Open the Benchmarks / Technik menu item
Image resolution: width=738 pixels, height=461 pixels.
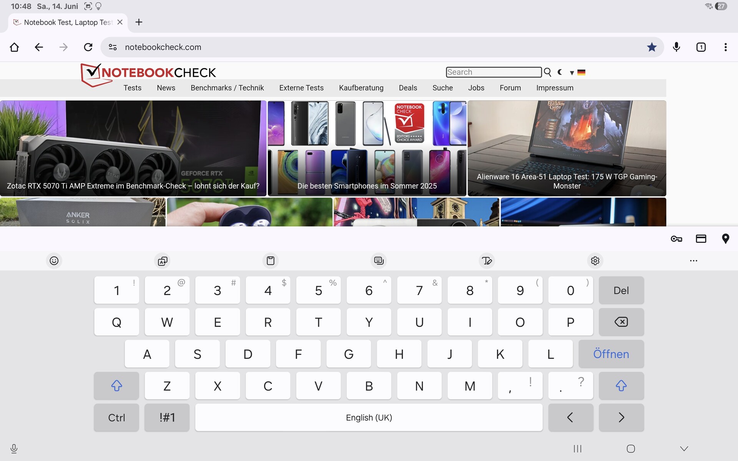[227, 88]
